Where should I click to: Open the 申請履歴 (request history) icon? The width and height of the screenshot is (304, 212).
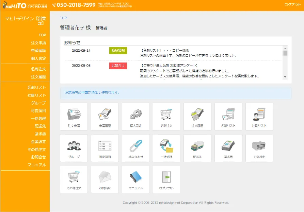(x=105, y=116)
